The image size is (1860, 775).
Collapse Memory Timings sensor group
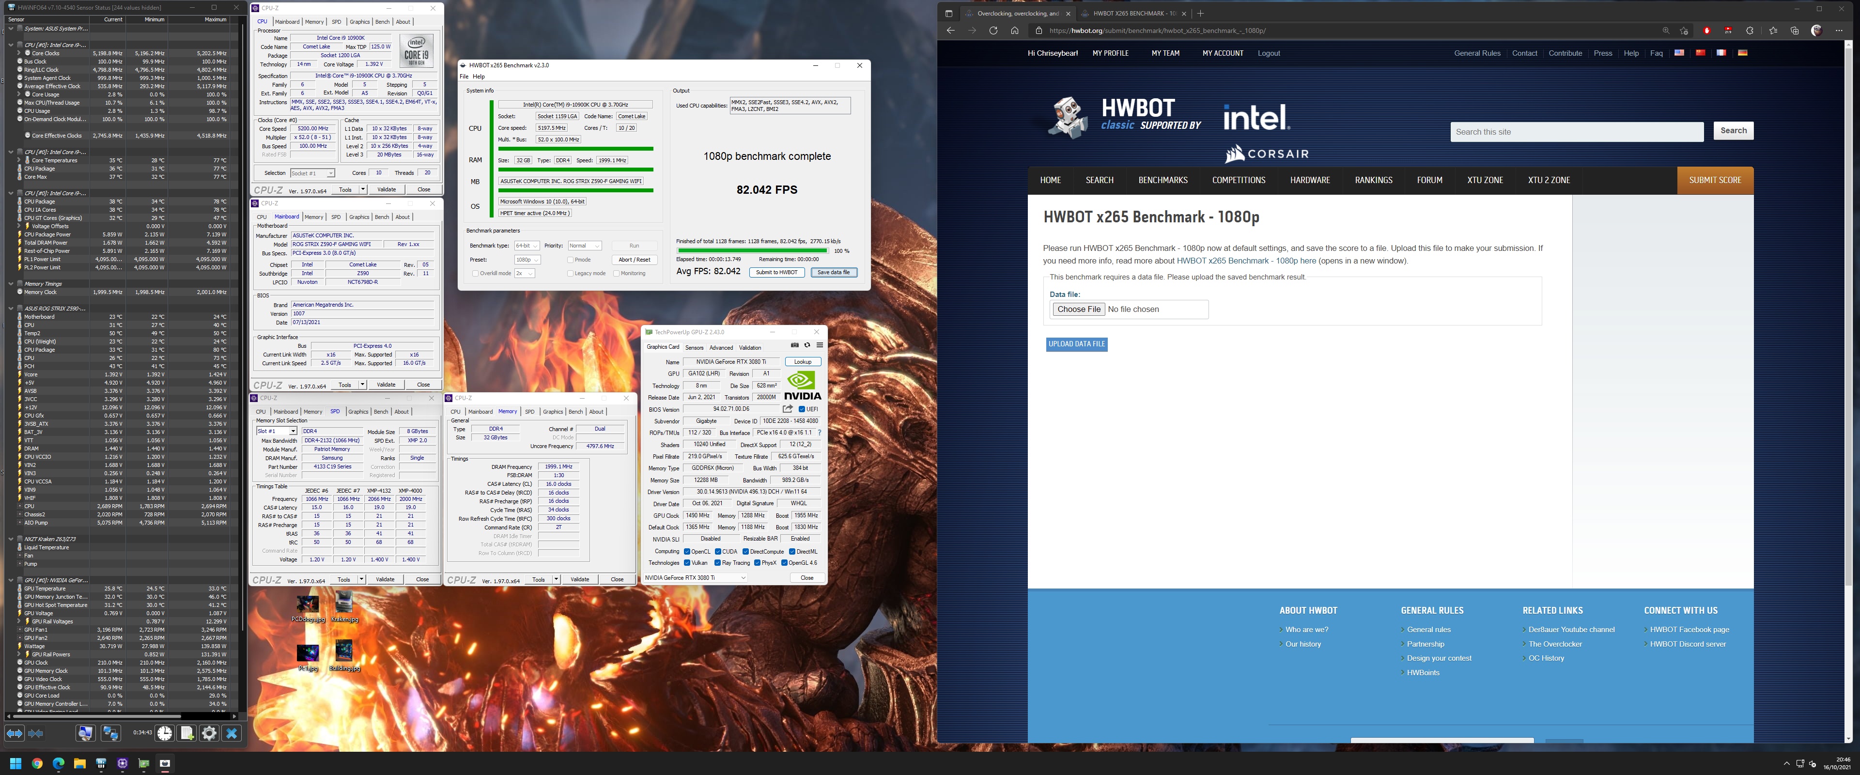pyautogui.click(x=11, y=284)
